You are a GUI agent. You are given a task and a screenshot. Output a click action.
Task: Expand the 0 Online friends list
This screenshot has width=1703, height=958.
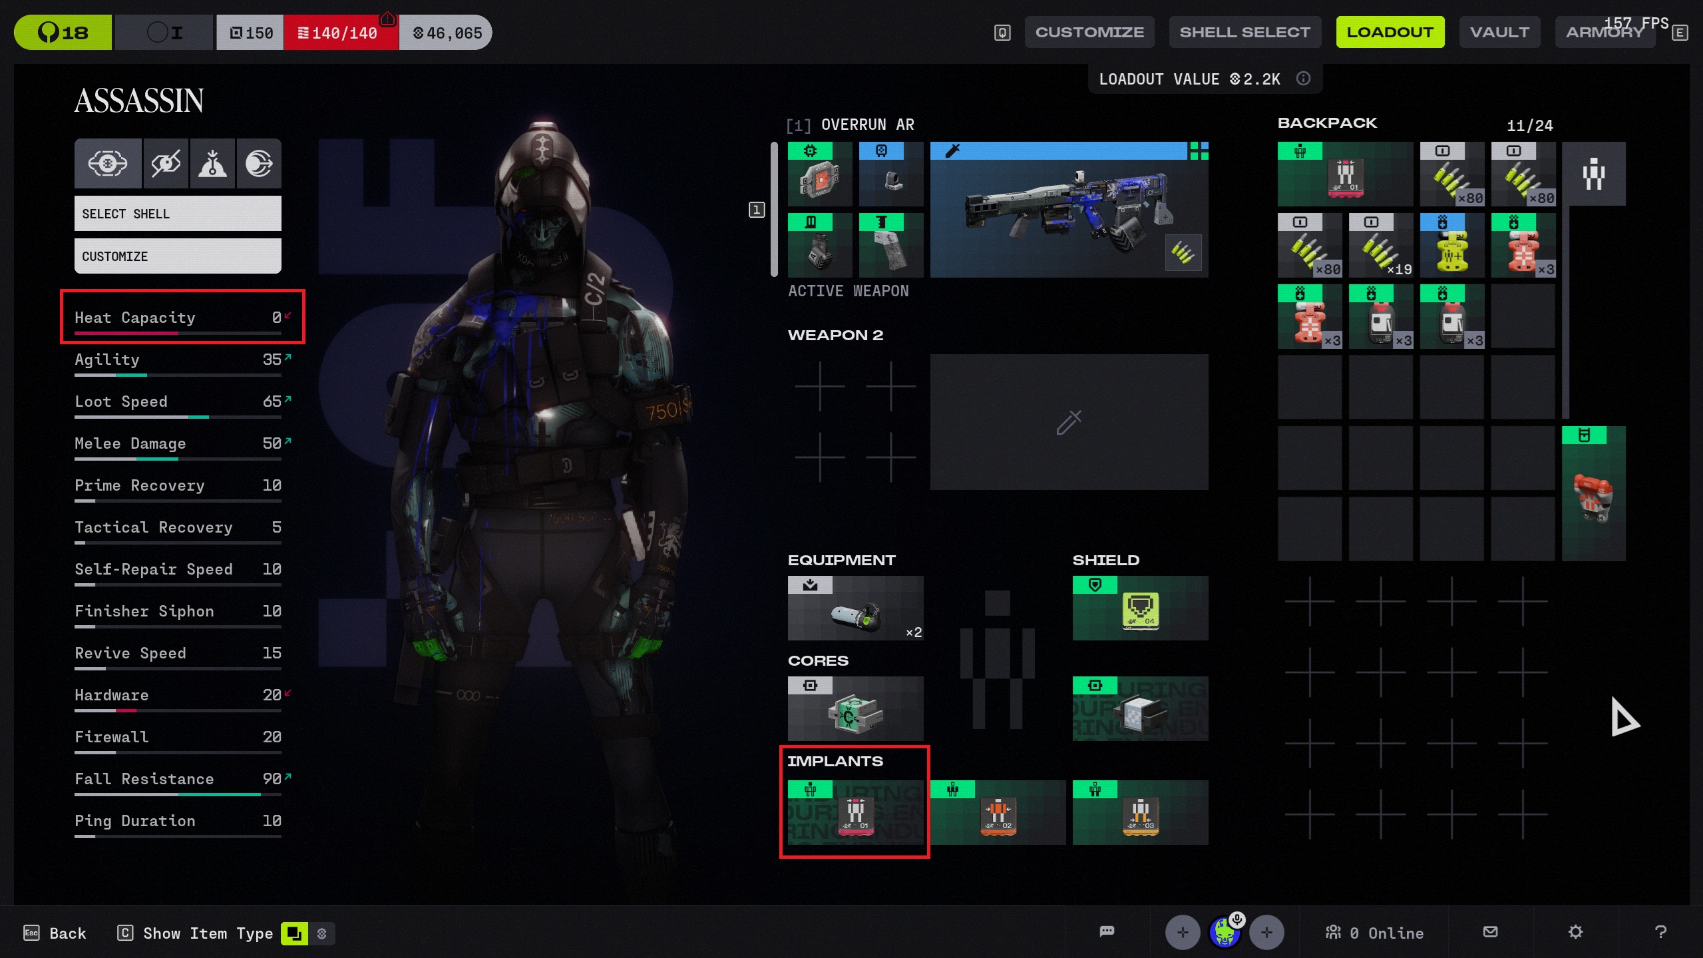[1374, 933]
